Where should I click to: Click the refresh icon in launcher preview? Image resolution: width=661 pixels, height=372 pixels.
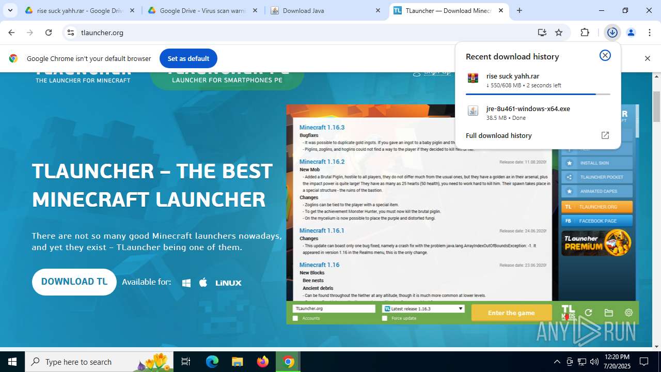pyautogui.click(x=588, y=313)
